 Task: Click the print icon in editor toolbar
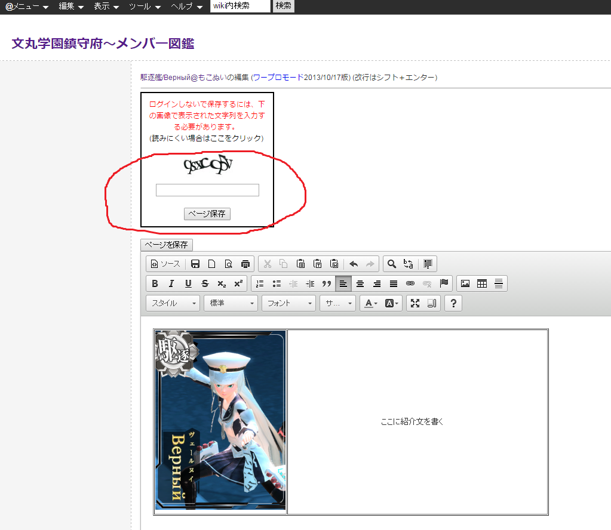coord(245,264)
